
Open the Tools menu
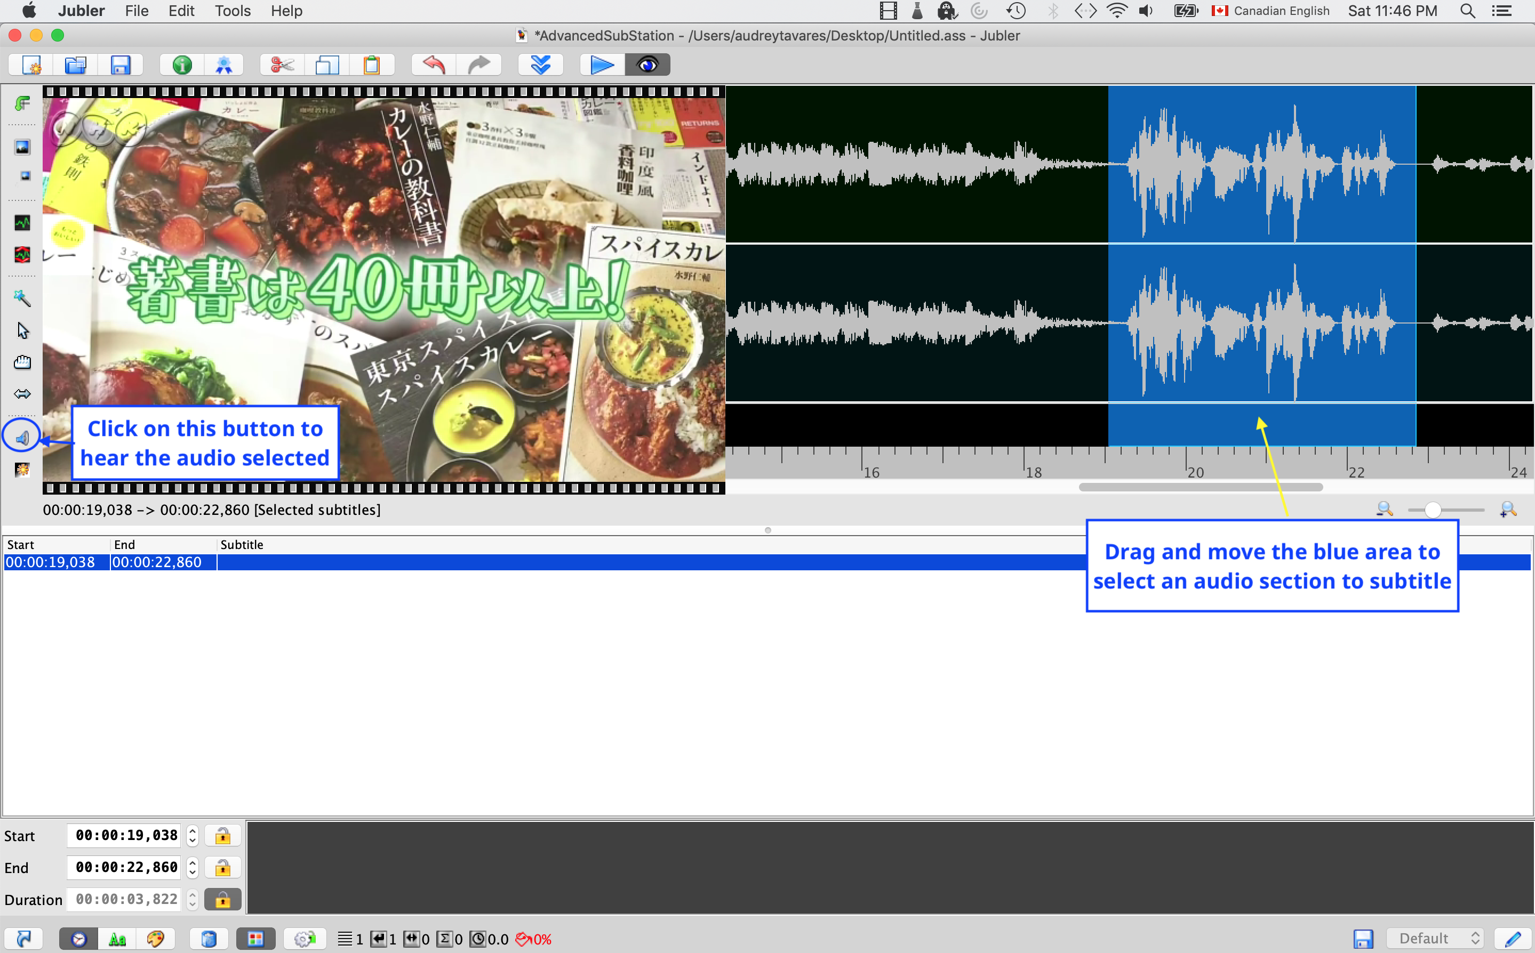pos(233,11)
